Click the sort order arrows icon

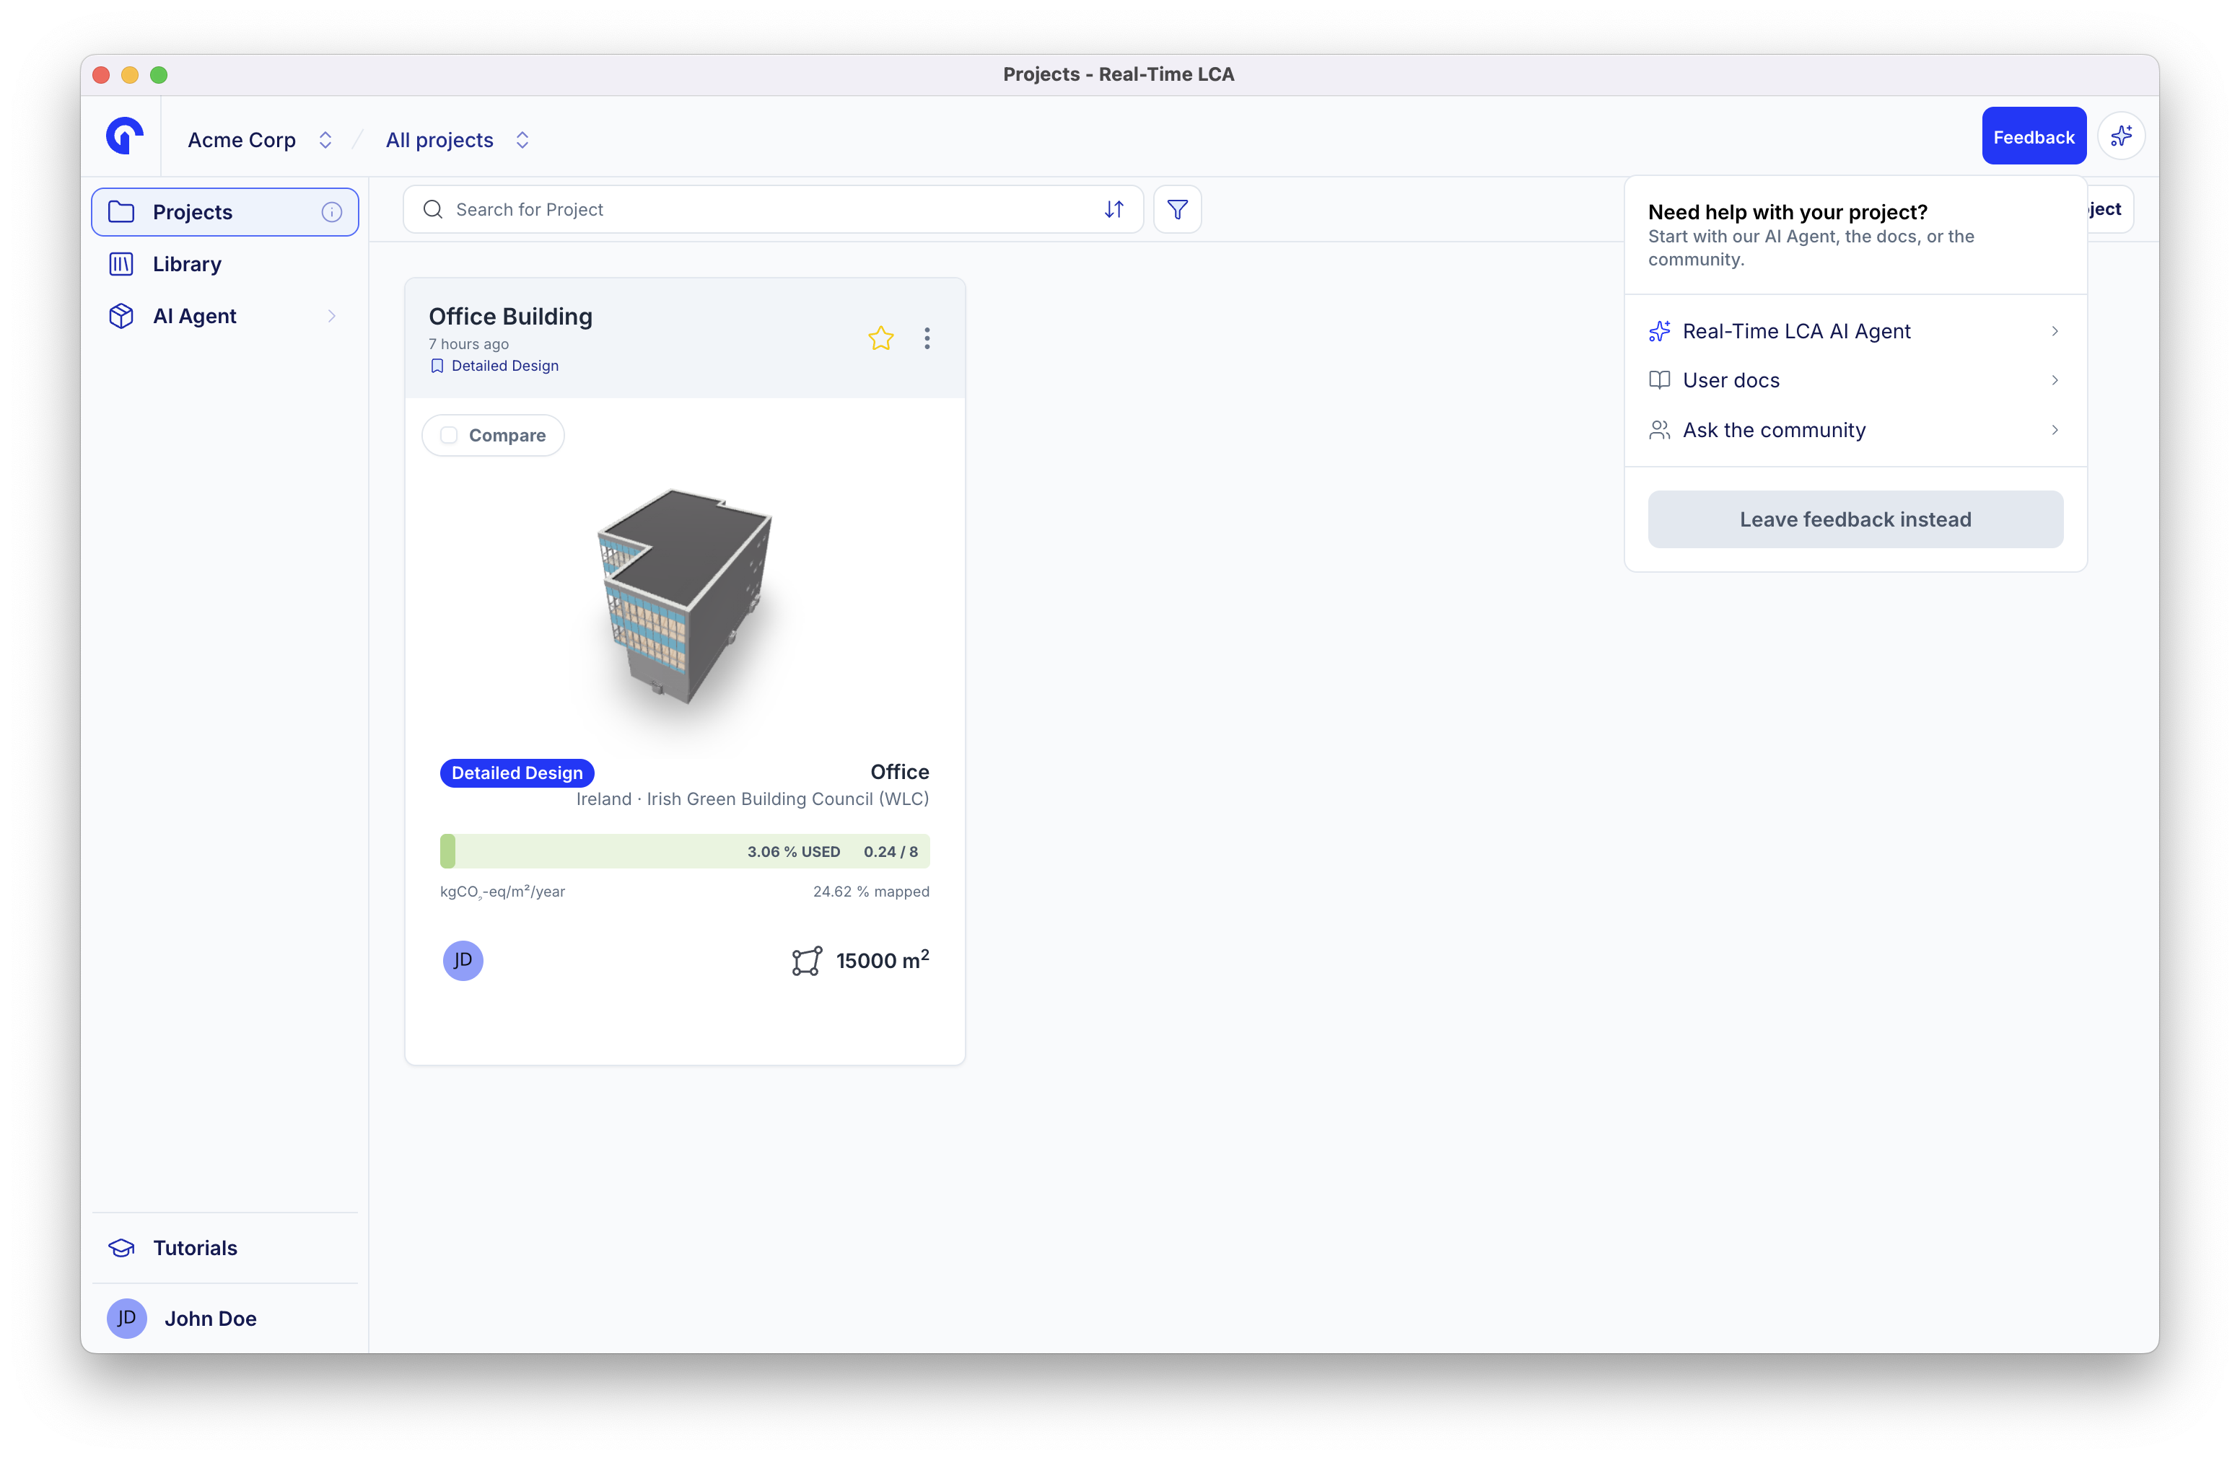tap(1114, 210)
